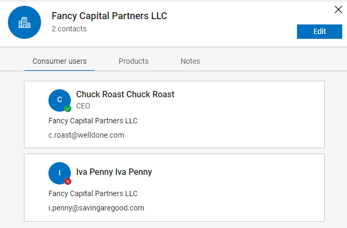Click the 2 contacts count text
Screen dimensions: 347x228
pyautogui.click(x=69, y=29)
